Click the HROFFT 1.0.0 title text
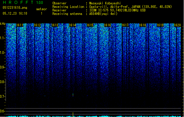184x117 pixels. (23, 2)
